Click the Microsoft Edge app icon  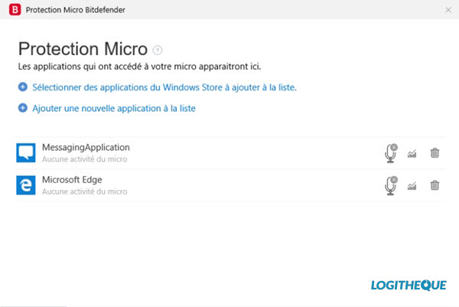pos(26,185)
